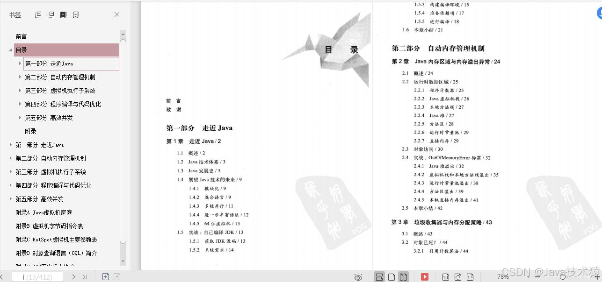Add a new bookmark for current page
This screenshot has width=602, height=282.
63,14
